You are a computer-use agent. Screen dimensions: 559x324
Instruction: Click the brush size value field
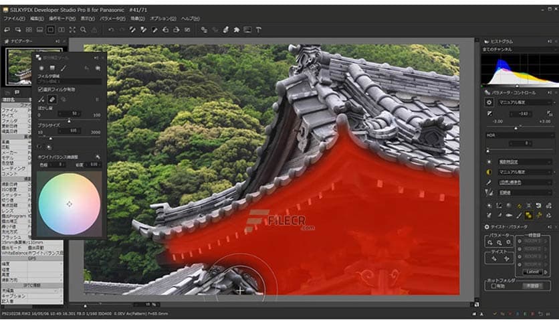coord(69,131)
